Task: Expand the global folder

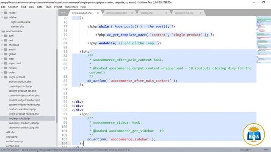Action: [2, 54]
